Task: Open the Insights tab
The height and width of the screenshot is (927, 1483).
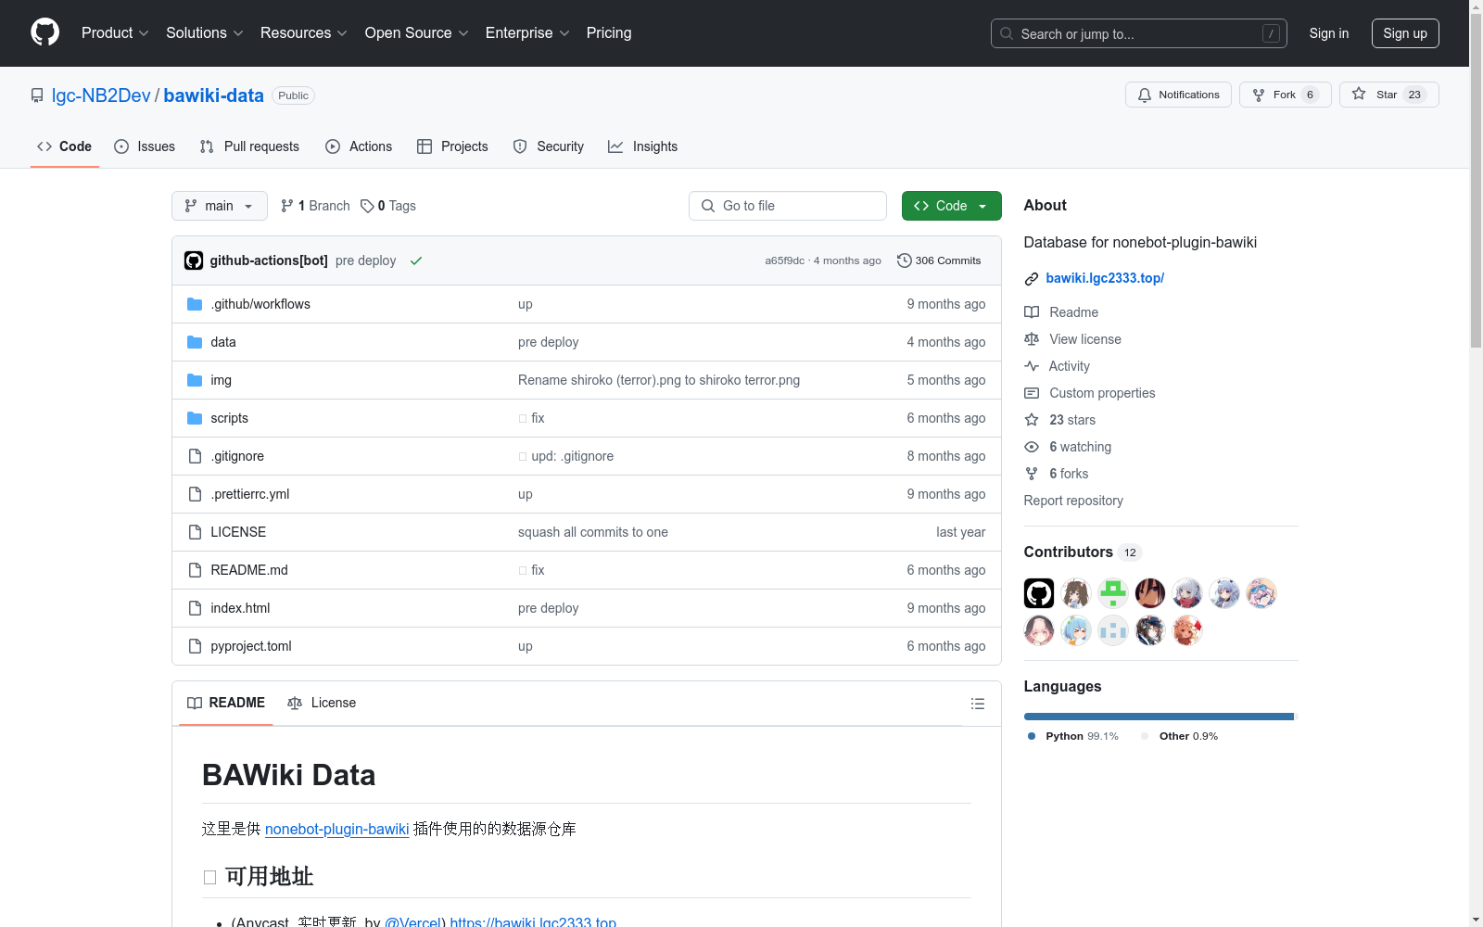Action: click(x=643, y=146)
